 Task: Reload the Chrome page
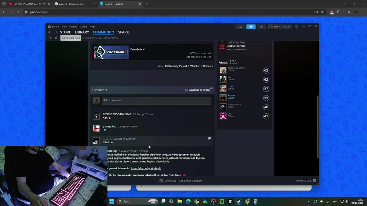(18, 12)
